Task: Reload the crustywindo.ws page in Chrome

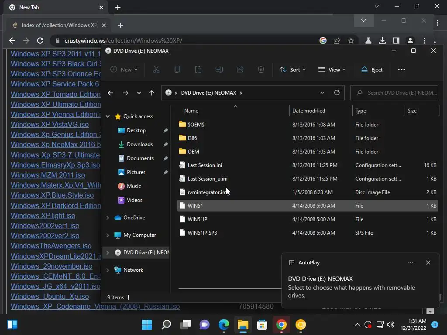Action: pos(40,41)
